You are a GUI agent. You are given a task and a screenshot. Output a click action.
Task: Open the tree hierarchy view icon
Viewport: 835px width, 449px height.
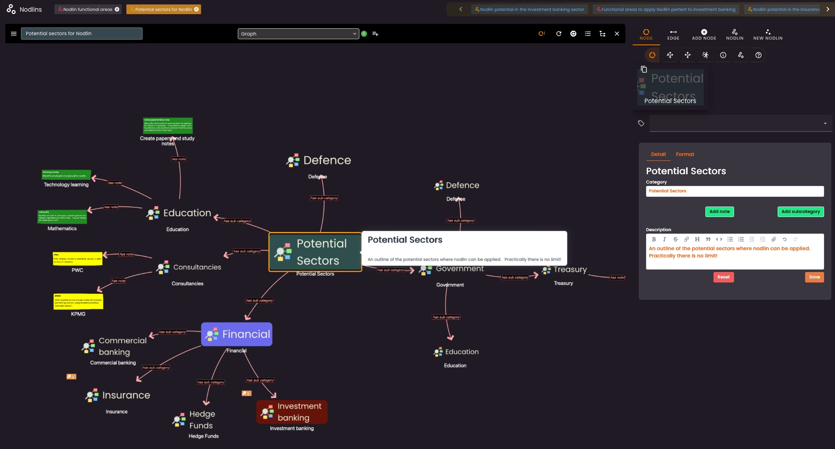pyautogui.click(x=602, y=34)
